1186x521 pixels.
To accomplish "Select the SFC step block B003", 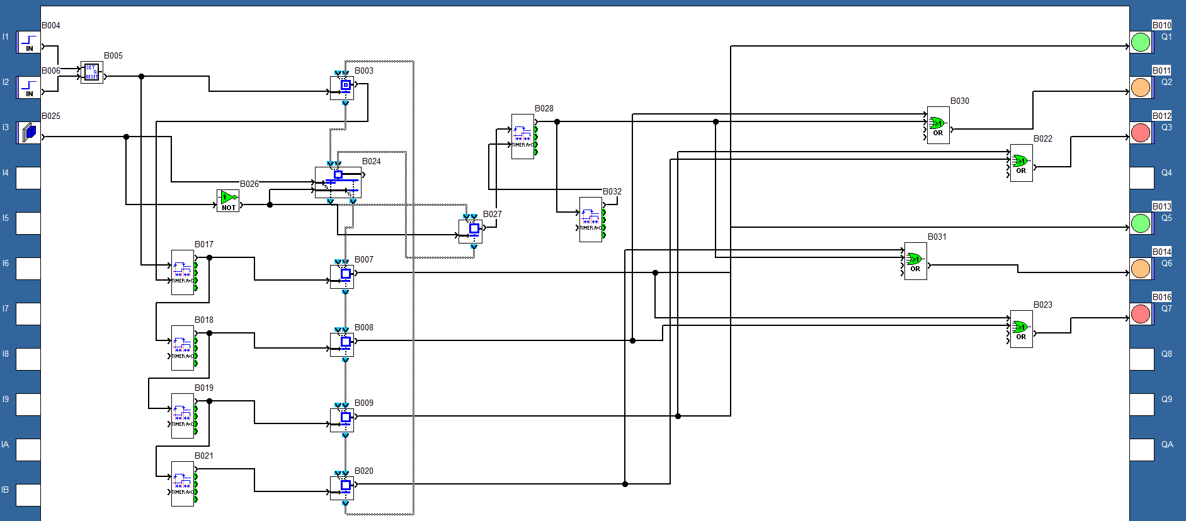I will (342, 87).
